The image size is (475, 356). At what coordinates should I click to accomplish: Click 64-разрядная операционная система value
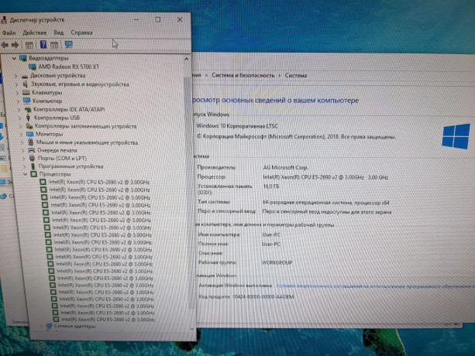[326, 203]
